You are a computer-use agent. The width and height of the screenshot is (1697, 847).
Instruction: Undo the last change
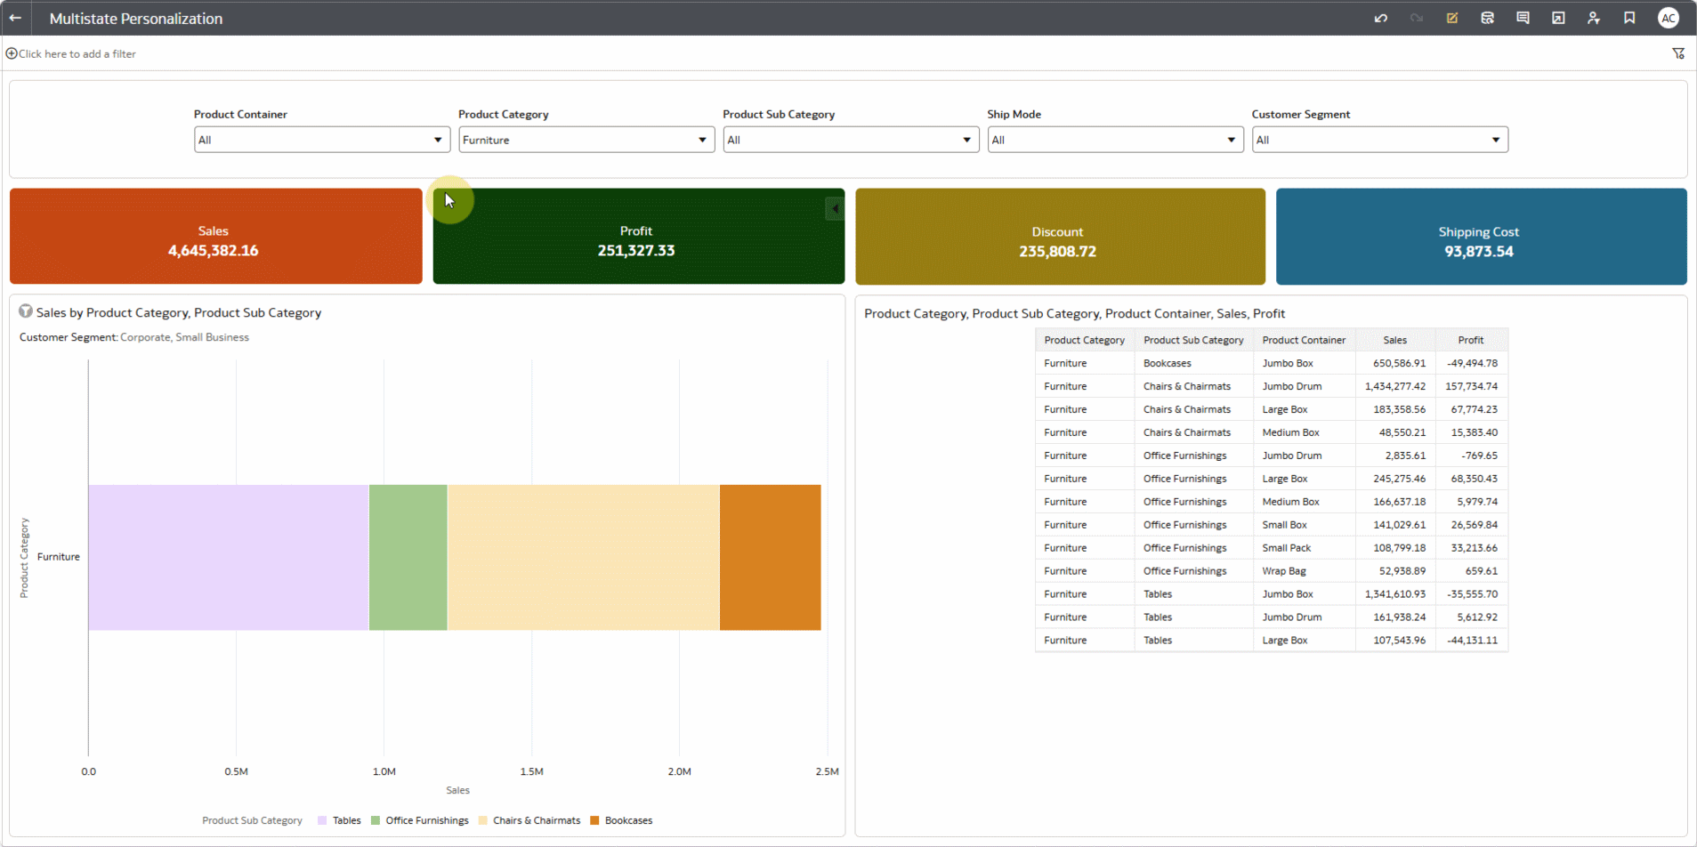[x=1380, y=18]
